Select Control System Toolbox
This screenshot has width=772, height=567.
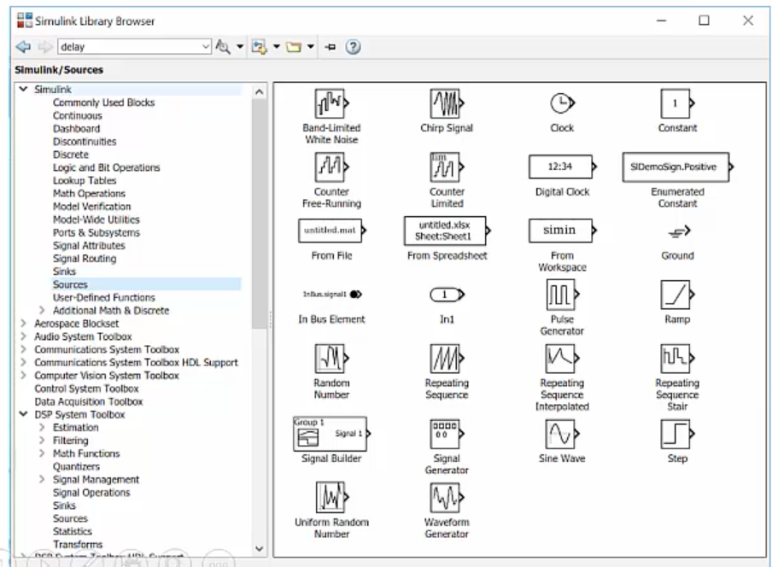86,389
